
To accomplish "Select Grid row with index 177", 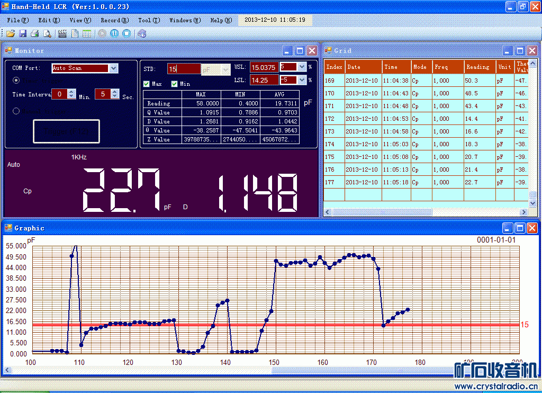I will [426, 182].
